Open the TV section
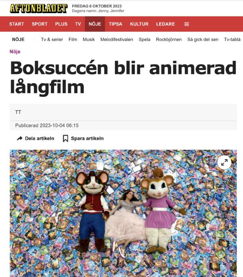 tap(78, 24)
